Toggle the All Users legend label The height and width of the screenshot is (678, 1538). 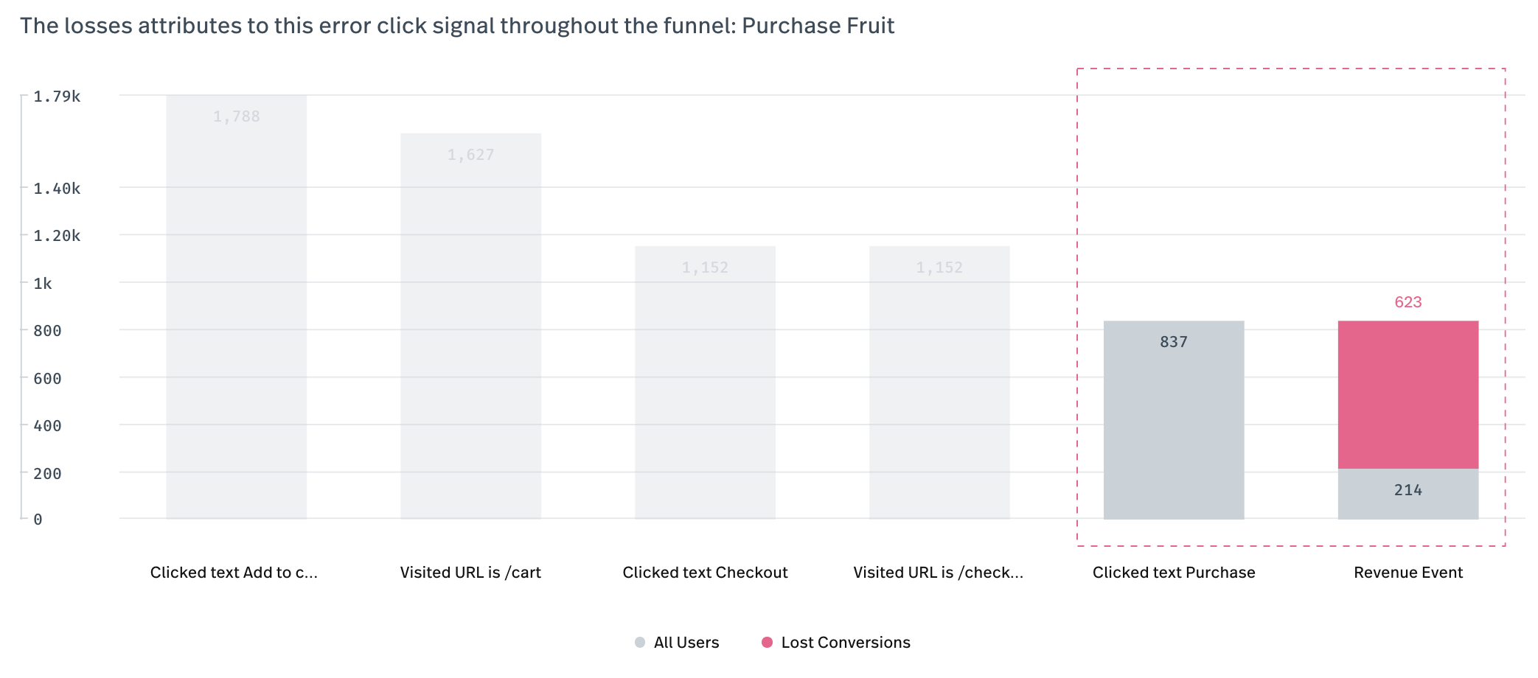point(686,643)
